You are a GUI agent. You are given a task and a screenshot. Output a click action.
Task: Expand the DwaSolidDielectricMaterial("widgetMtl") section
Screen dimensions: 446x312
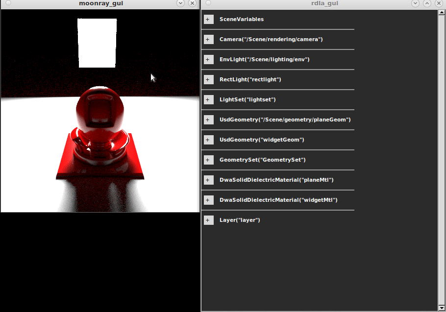click(x=208, y=200)
